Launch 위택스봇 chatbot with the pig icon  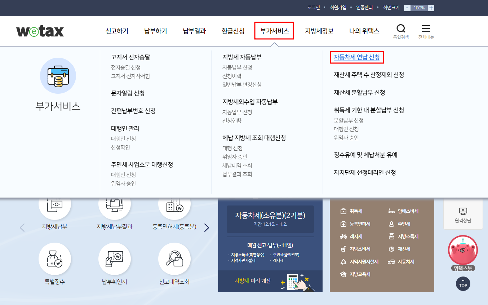pos(463,251)
